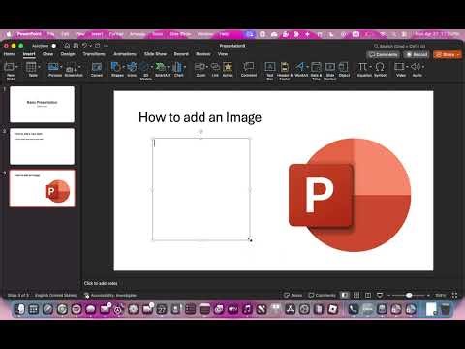
Task: Click the 3D Models icon
Action: click(144, 67)
